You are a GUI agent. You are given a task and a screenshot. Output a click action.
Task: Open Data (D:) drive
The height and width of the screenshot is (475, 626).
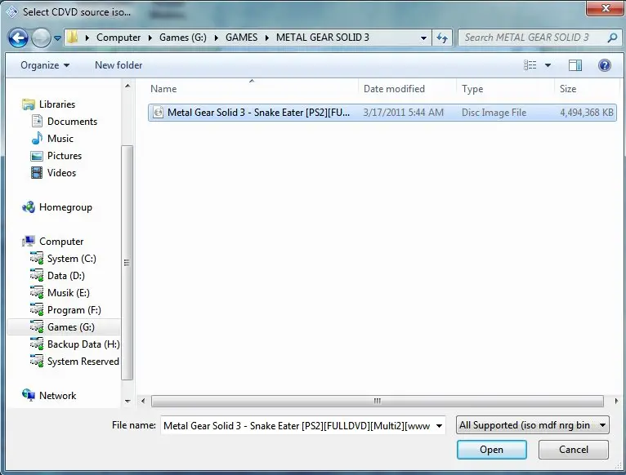pos(66,276)
